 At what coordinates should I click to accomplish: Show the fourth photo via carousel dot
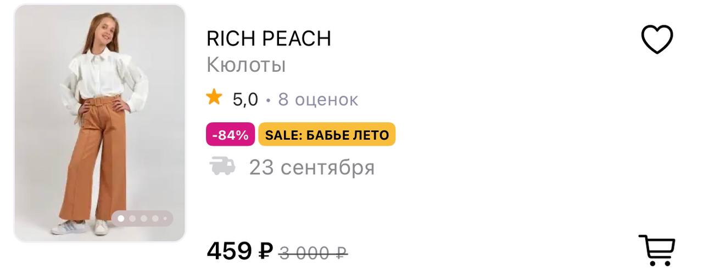[155, 219]
